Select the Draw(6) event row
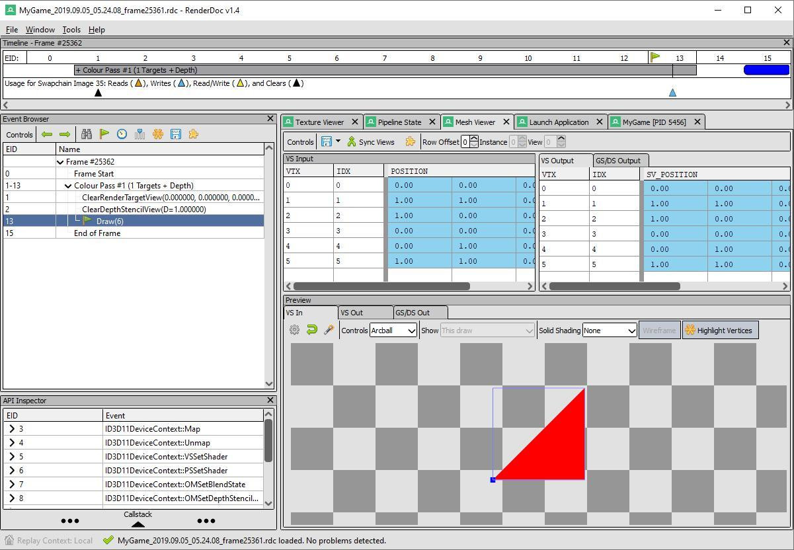The width and height of the screenshot is (794, 550). (x=134, y=221)
